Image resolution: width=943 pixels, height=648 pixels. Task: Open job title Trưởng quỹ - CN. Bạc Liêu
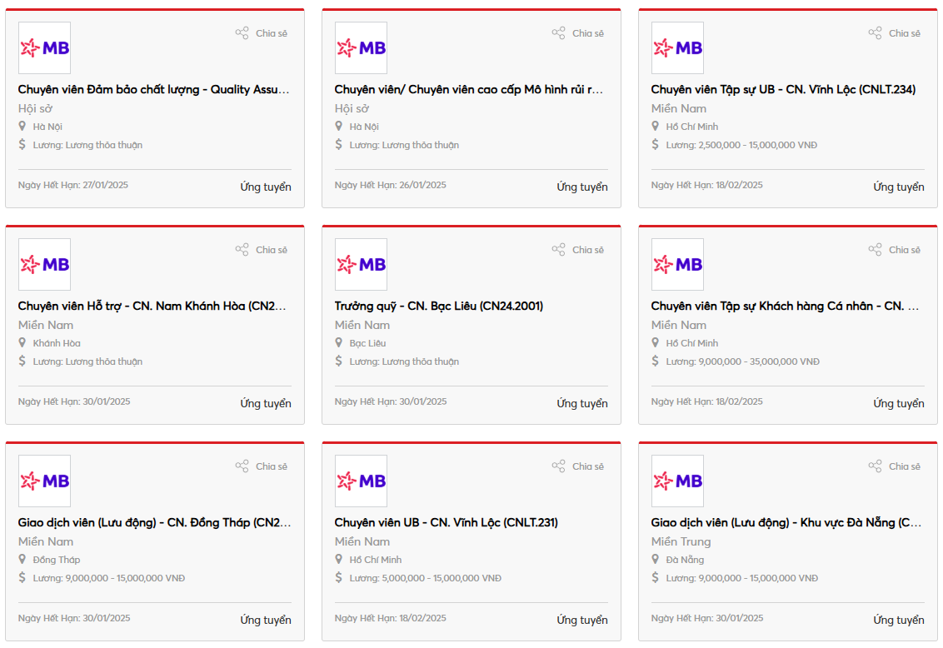tap(439, 306)
